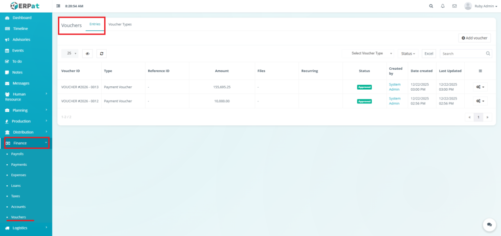The image size is (501, 236).
Task: Click the To do check icon
Action: tap(7, 61)
